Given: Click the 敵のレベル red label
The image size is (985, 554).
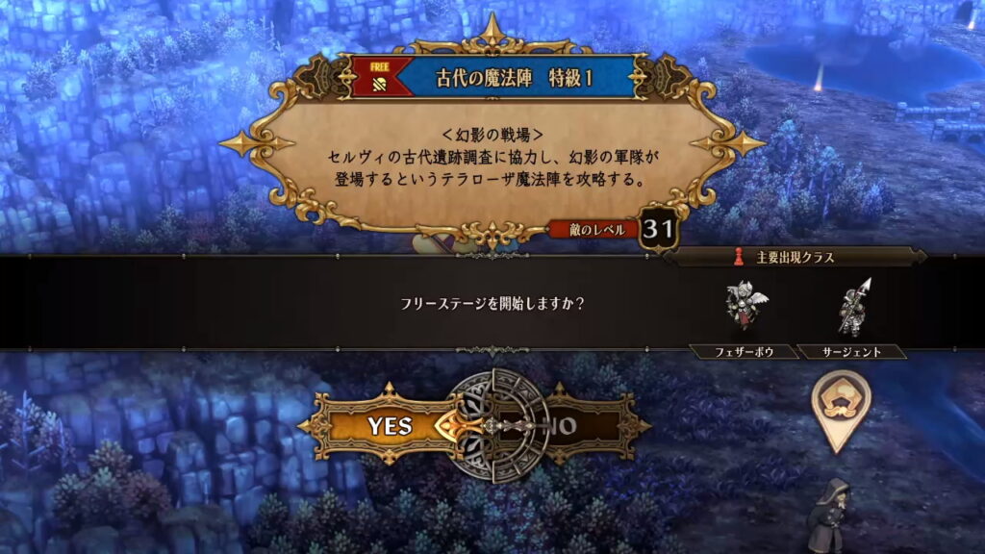Looking at the screenshot, I should click(595, 230).
